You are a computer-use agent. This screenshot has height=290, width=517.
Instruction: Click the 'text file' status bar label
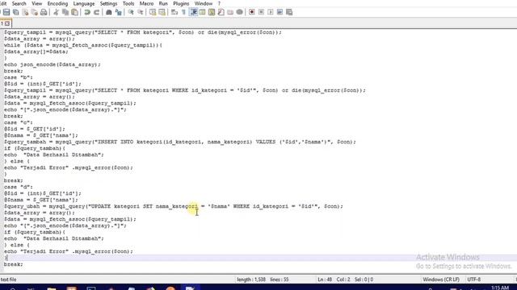8,280
